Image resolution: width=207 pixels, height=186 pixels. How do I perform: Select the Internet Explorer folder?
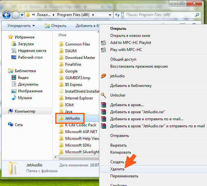[76, 98]
